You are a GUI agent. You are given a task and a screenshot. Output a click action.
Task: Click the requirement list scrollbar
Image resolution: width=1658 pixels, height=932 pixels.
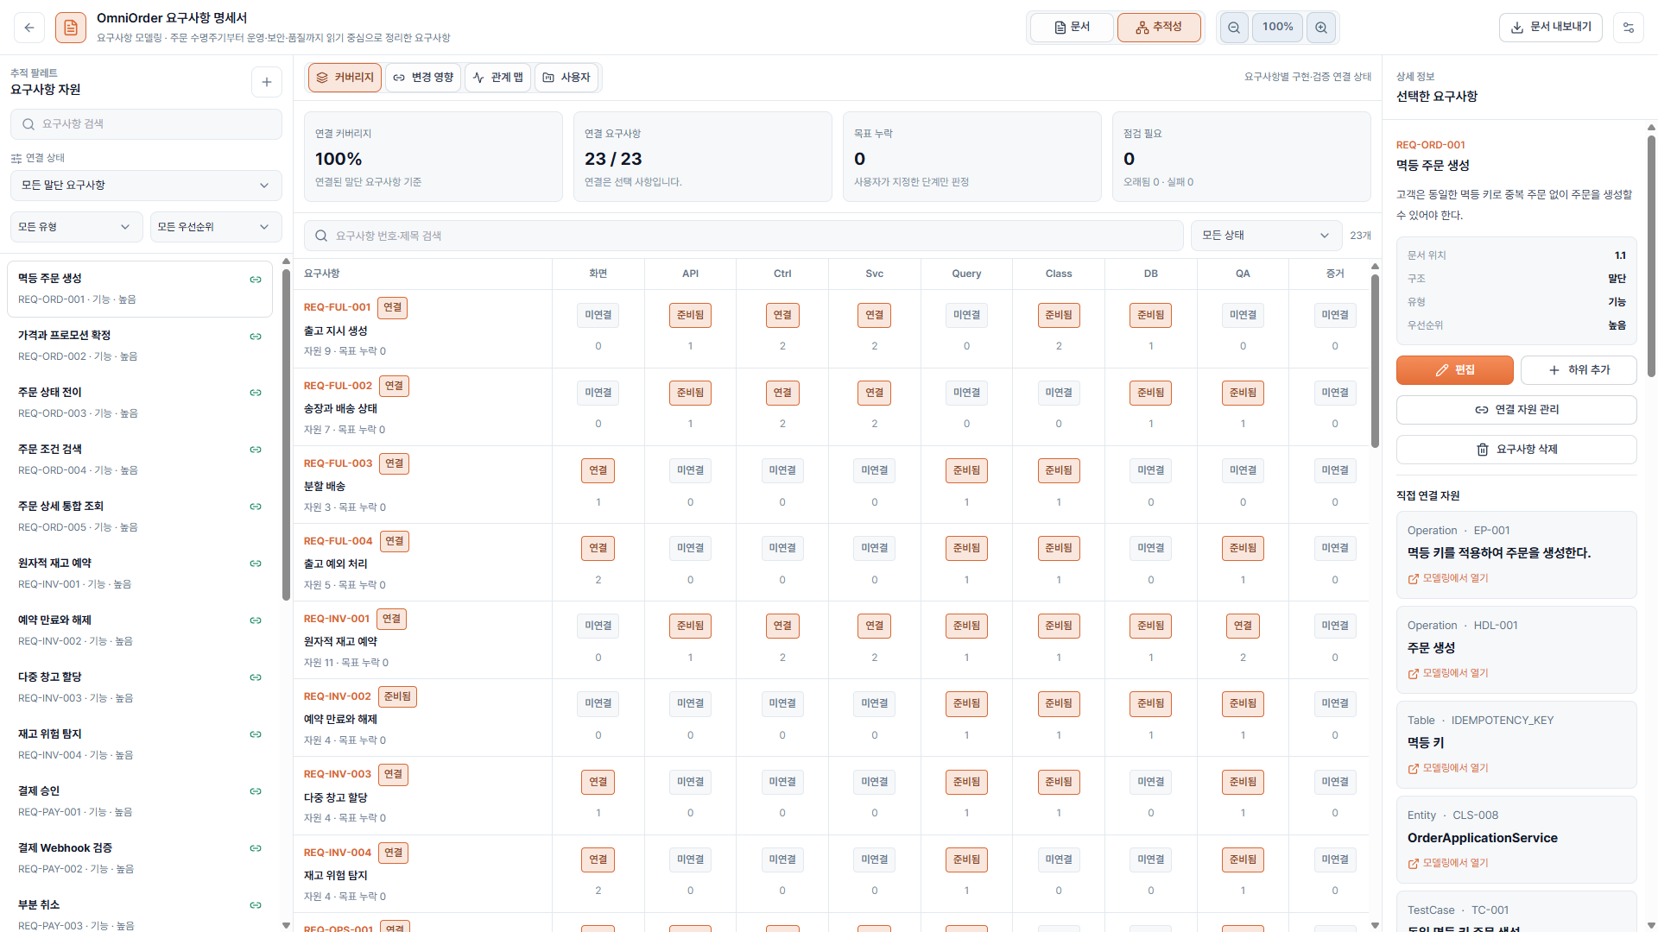coord(286,435)
